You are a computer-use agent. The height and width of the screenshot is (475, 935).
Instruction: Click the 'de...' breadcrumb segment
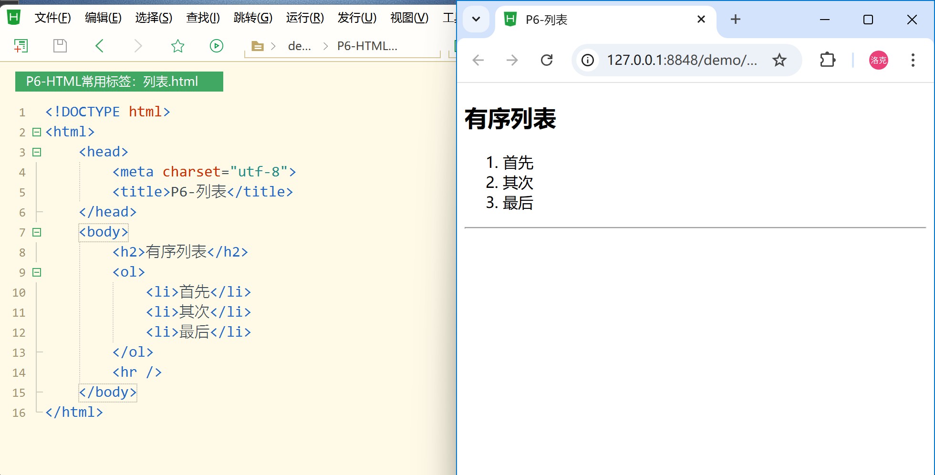(300, 46)
